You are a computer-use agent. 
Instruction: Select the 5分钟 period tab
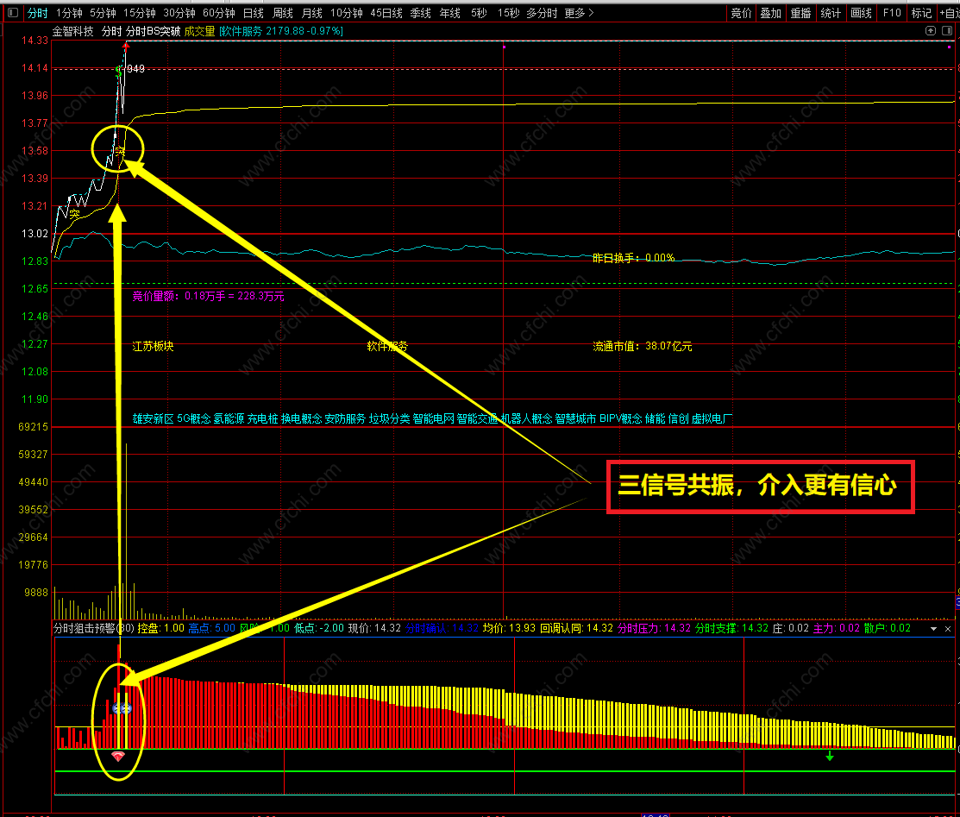[103, 13]
